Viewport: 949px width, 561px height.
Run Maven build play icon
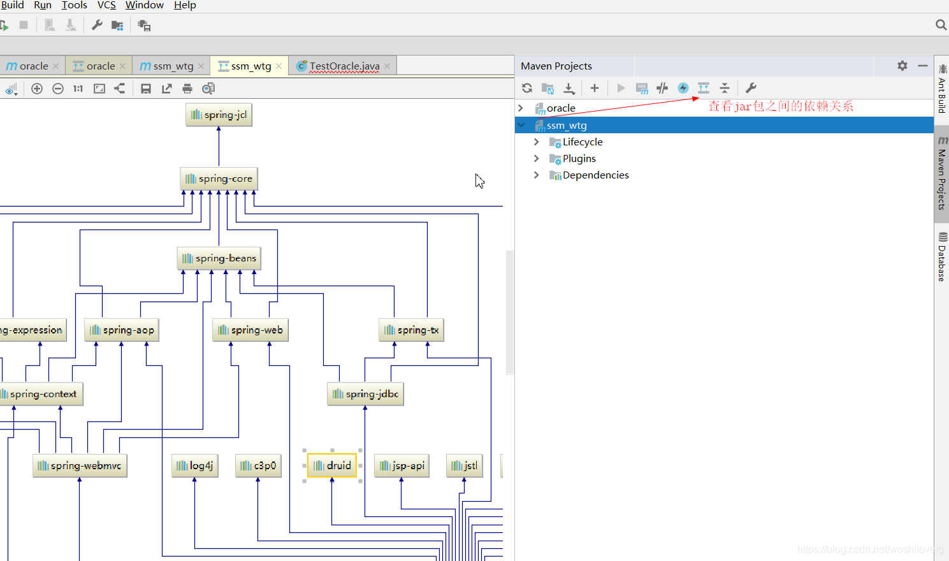[621, 88]
